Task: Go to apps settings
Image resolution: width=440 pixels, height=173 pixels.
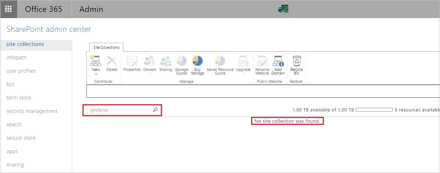Action: (12, 151)
